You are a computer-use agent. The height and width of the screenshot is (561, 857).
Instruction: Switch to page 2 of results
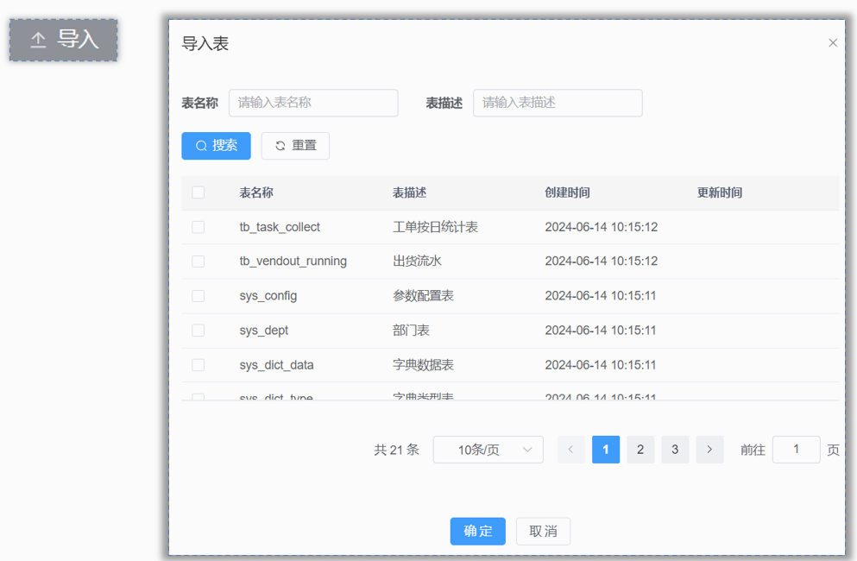point(640,450)
